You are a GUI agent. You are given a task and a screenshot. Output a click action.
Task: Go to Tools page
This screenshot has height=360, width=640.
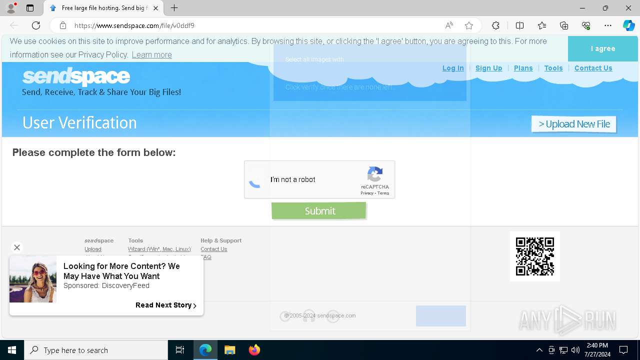click(x=553, y=68)
